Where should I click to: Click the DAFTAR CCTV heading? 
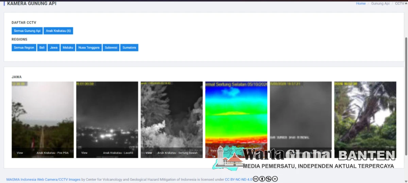point(24,23)
